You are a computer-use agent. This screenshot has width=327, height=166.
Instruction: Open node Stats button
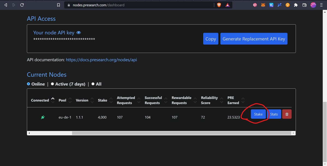[274, 114]
